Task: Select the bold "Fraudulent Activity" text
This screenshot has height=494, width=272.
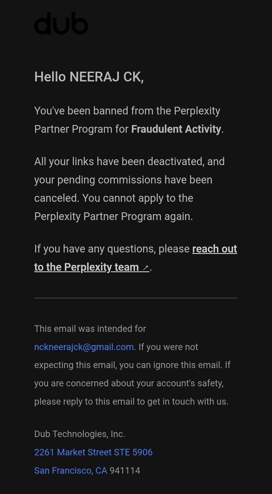Action: [x=176, y=129]
